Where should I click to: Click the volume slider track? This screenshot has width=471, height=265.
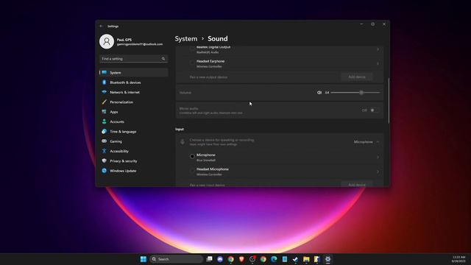[355, 93]
